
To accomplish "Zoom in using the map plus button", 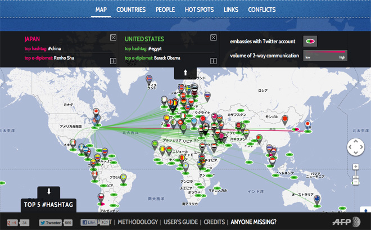I will point(356,167).
